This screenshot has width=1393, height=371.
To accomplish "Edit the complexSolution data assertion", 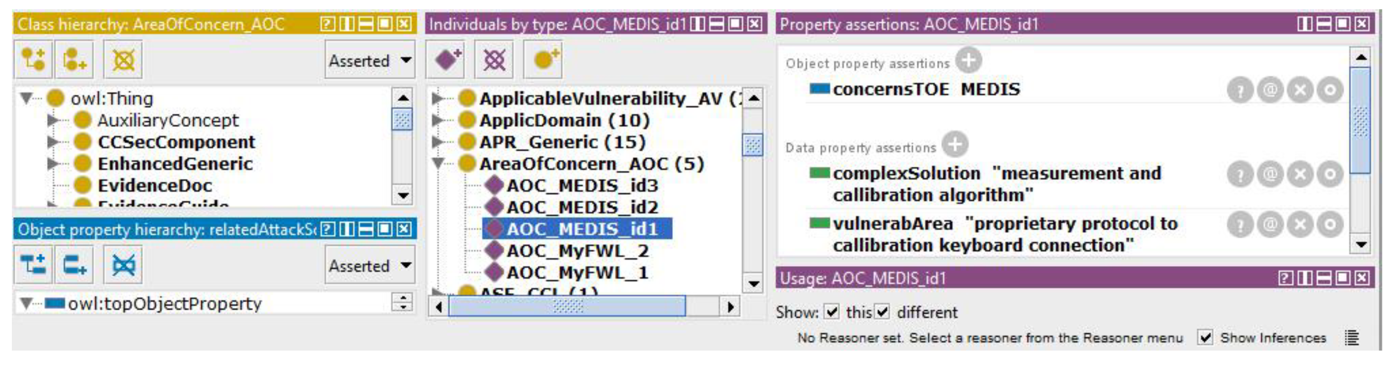I will 1330,175.
